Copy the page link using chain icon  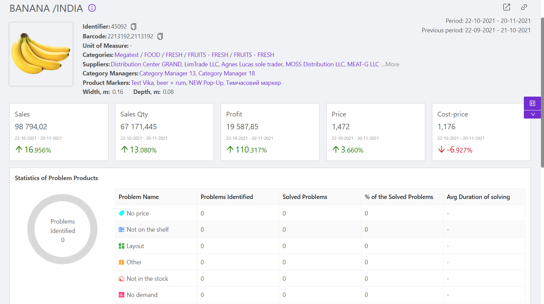(x=524, y=7)
